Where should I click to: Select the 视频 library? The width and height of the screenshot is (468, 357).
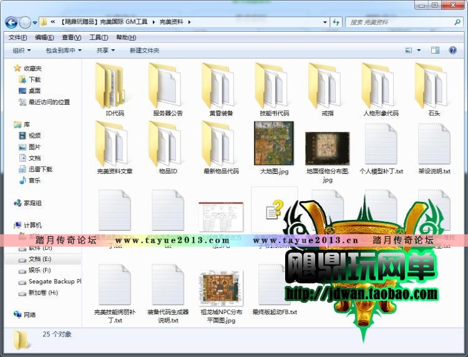29,136
